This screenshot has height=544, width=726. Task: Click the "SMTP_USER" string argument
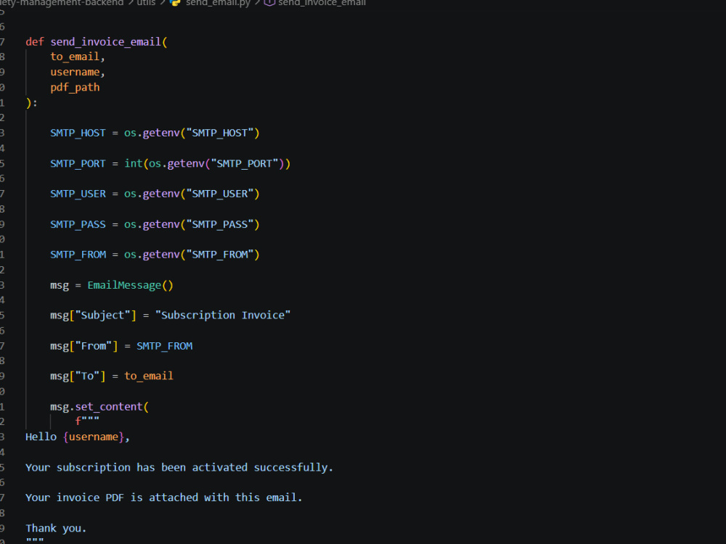219,194
